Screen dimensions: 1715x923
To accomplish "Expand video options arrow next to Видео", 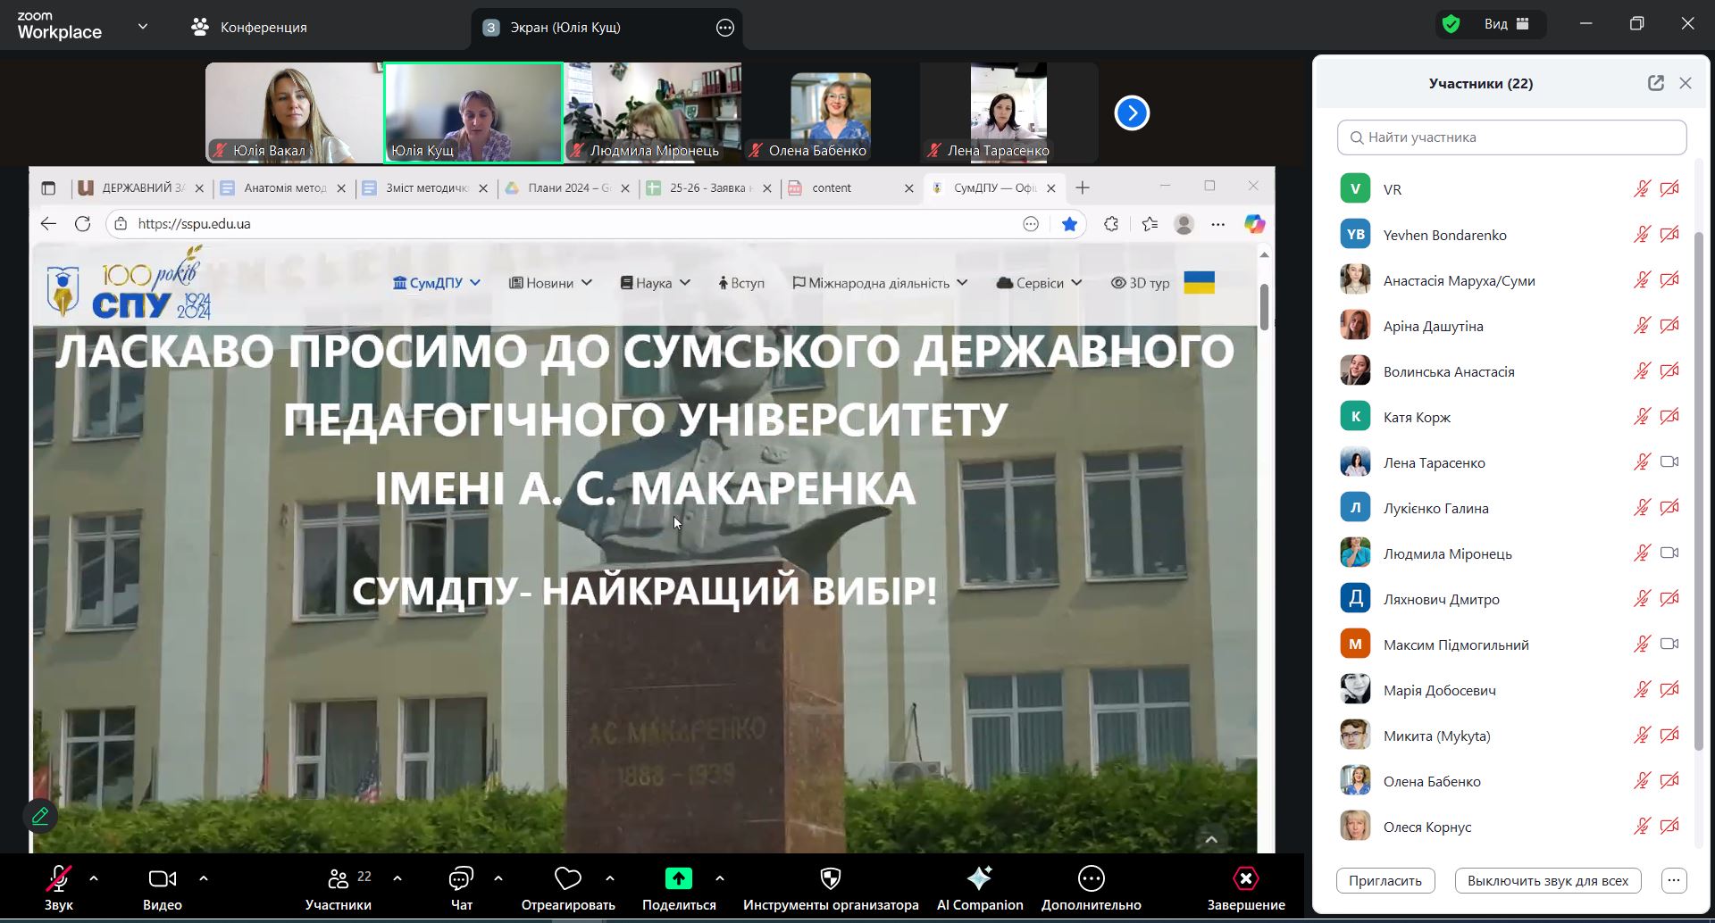I will click(x=204, y=878).
